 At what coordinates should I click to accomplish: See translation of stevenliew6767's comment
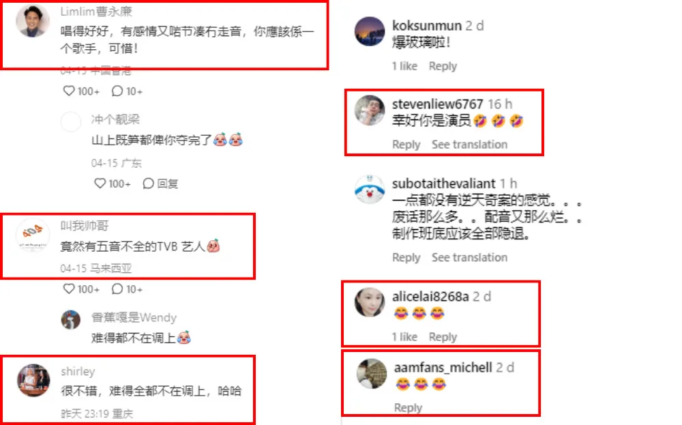click(x=469, y=145)
